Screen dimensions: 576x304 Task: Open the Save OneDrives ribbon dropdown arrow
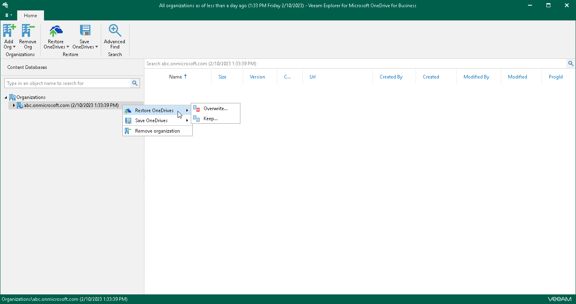click(x=96, y=47)
